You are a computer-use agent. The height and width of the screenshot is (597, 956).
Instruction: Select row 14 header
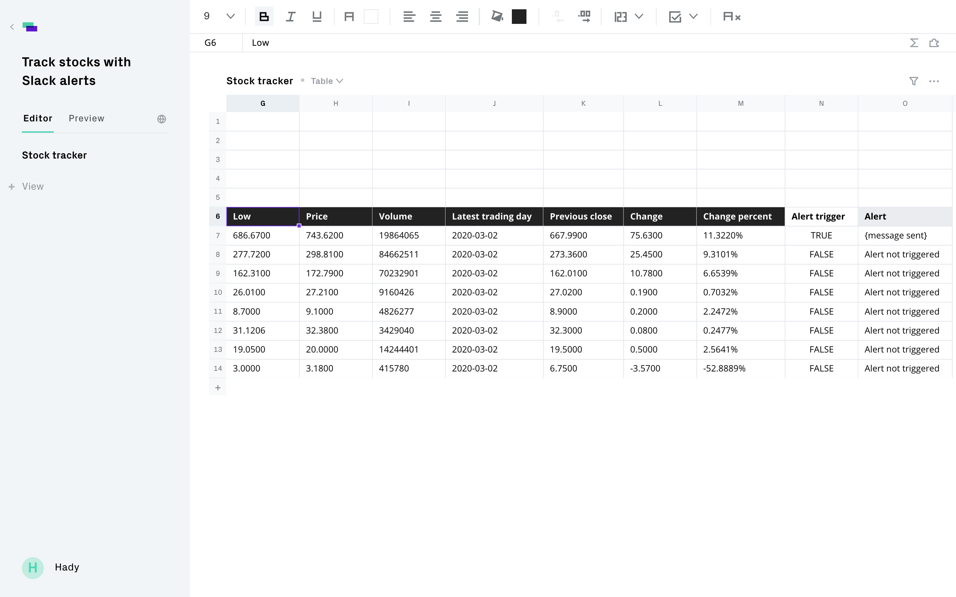click(218, 368)
